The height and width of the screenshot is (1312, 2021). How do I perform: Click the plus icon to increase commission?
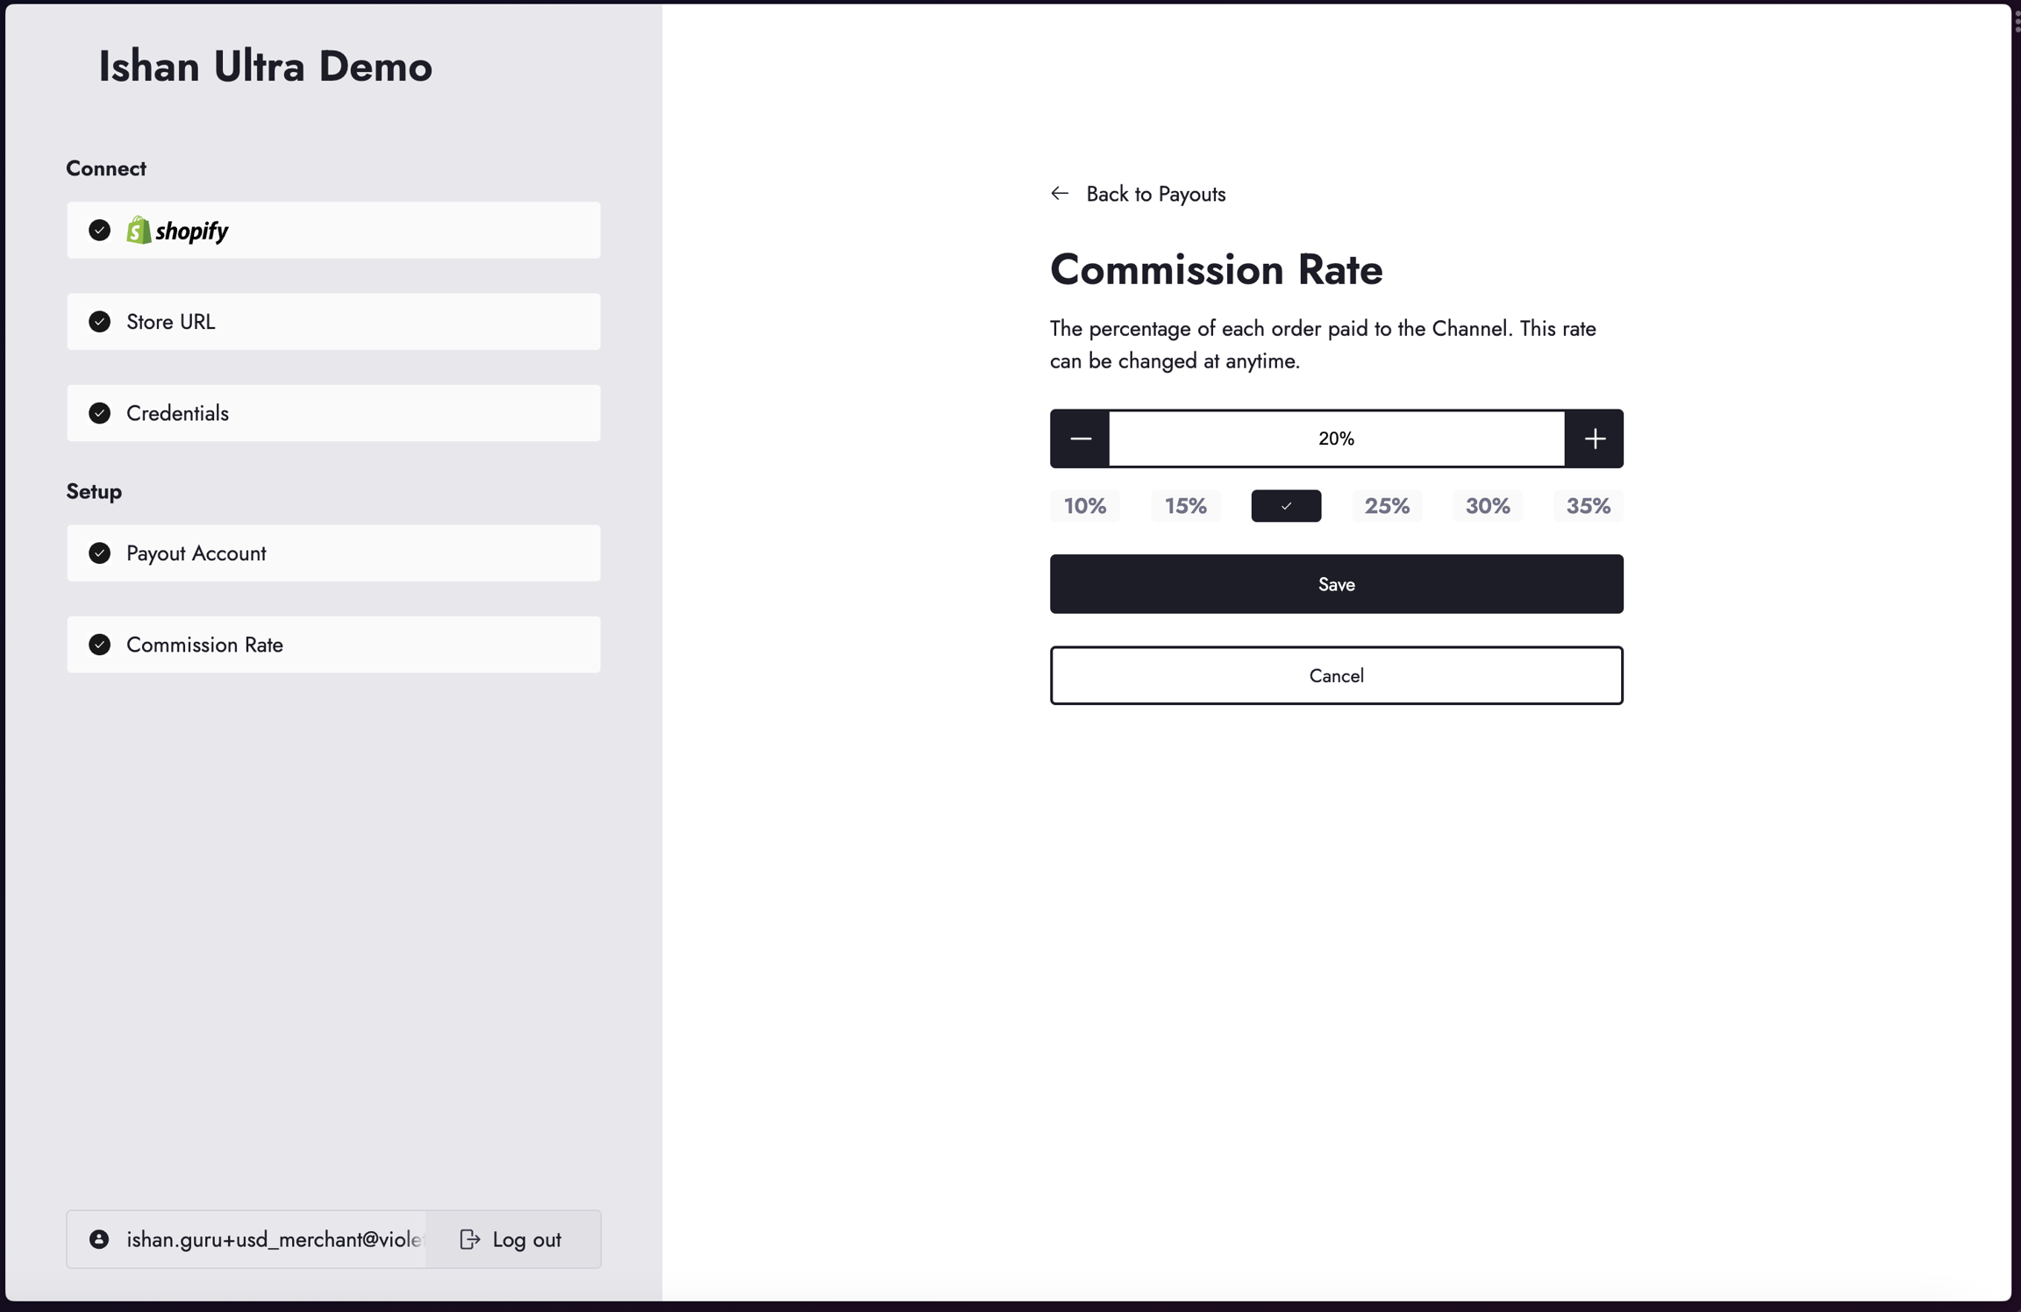[x=1594, y=439]
